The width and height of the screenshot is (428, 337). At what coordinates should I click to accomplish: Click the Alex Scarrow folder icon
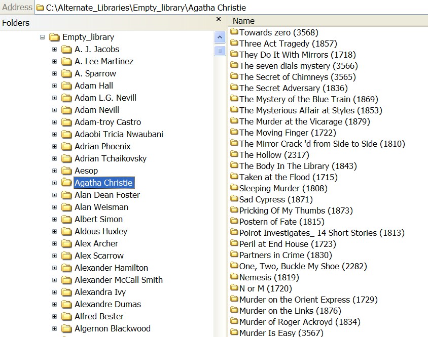pyautogui.click(x=66, y=256)
